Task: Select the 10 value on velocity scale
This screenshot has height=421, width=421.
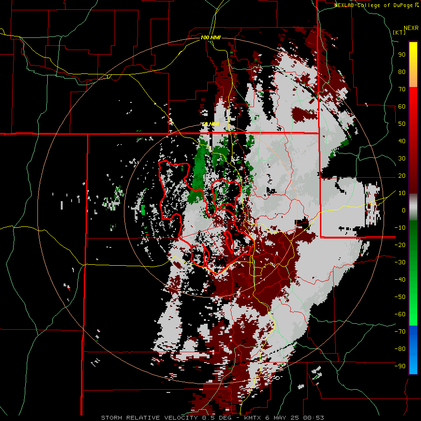Action: pos(402,193)
